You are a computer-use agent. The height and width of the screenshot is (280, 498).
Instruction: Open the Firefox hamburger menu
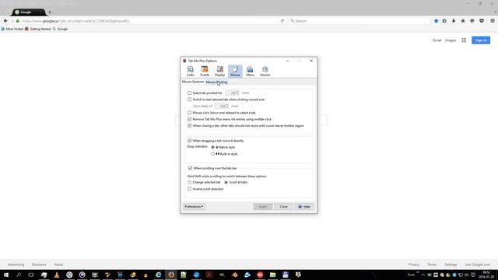pos(493,21)
